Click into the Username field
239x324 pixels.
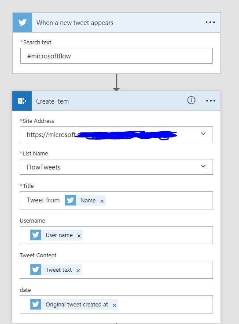coord(116,235)
